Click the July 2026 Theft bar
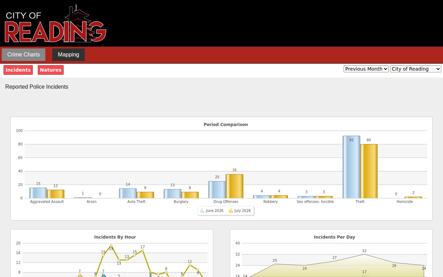 click(x=369, y=171)
